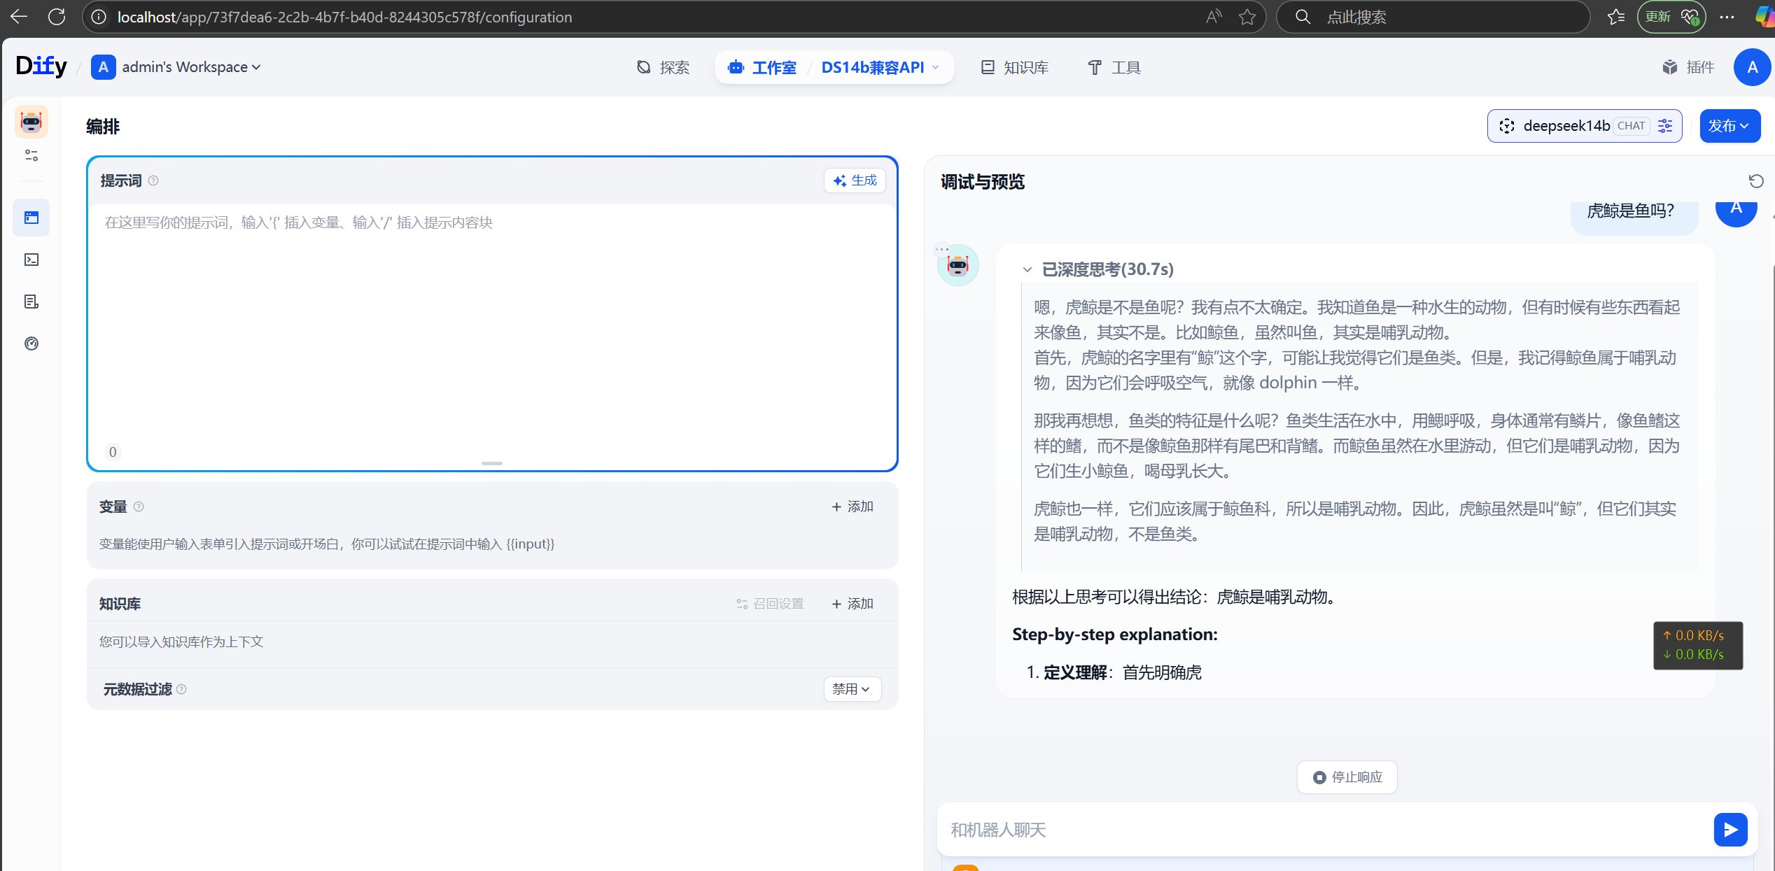Open the 发布 publish dropdown
This screenshot has width=1775, height=871.
point(1730,126)
